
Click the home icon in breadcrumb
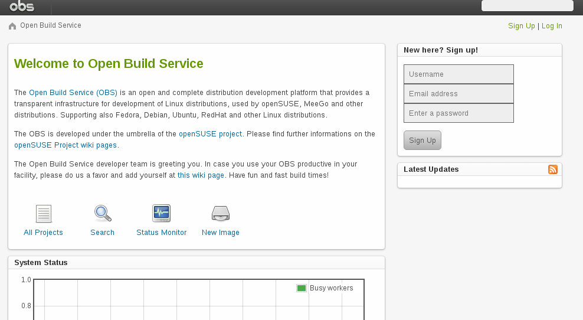point(12,26)
